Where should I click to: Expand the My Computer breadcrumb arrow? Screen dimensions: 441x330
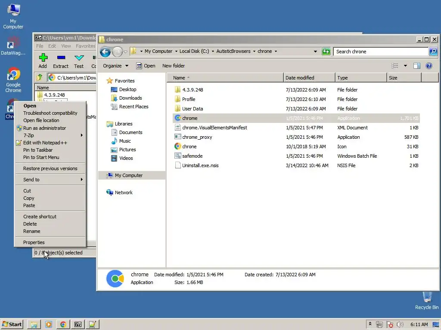click(176, 52)
